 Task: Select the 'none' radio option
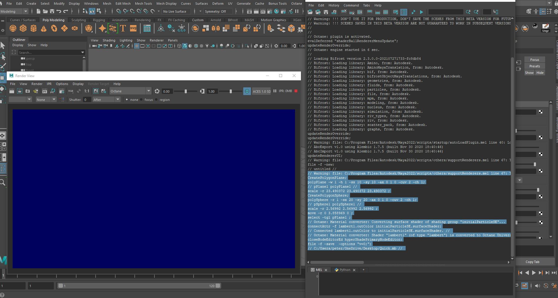[x=127, y=100]
